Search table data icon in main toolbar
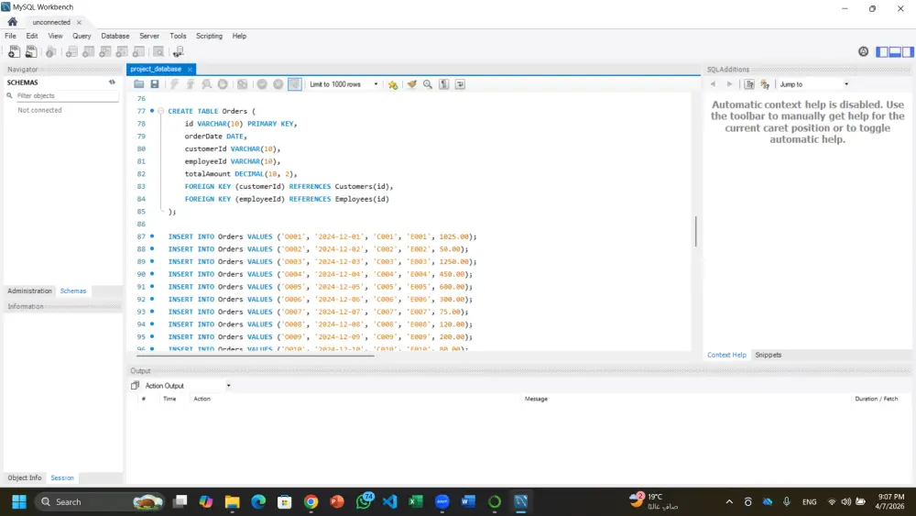The width and height of the screenshot is (916, 516). point(158,52)
